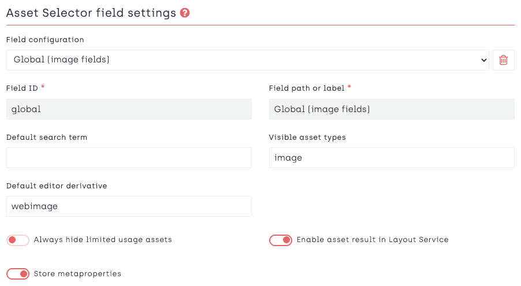
Task: Click the red help question mark icon
Action: pyautogui.click(x=185, y=13)
